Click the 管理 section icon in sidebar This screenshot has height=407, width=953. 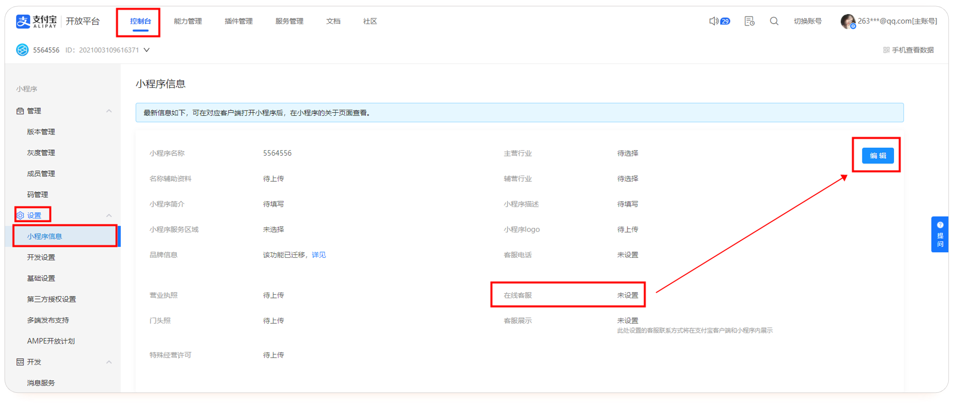click(x=20, y=111)
